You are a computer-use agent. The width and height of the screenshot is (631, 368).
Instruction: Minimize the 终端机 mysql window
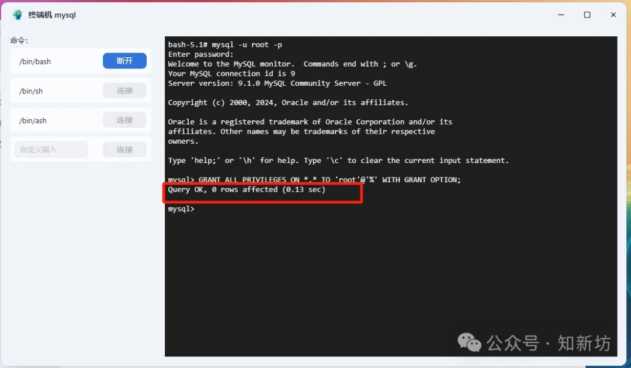pyautogui.click(x=561, y=15)
